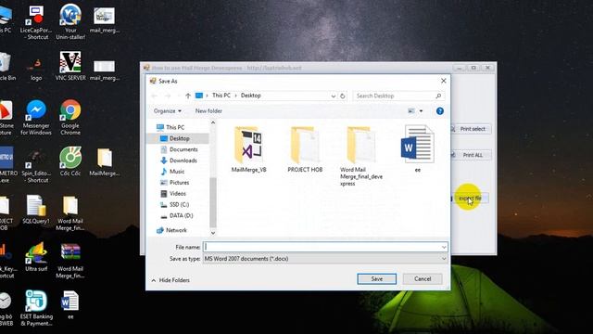Click the navigation pane scroll down arrow
Image resolution: width=593 pixels, height=334 pixels.
(x=213, y=233)
